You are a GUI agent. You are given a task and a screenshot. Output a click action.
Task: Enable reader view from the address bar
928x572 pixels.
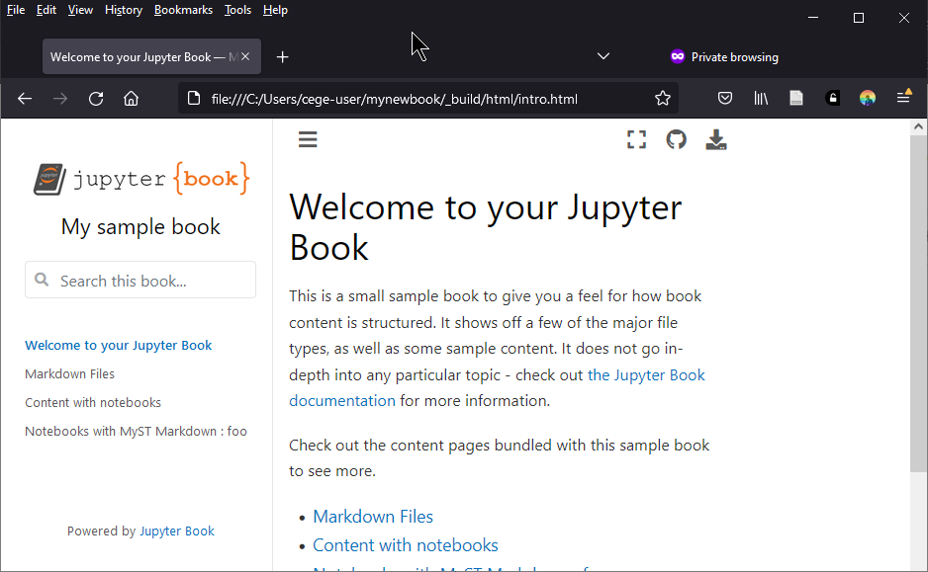click(x=796, y=98)
